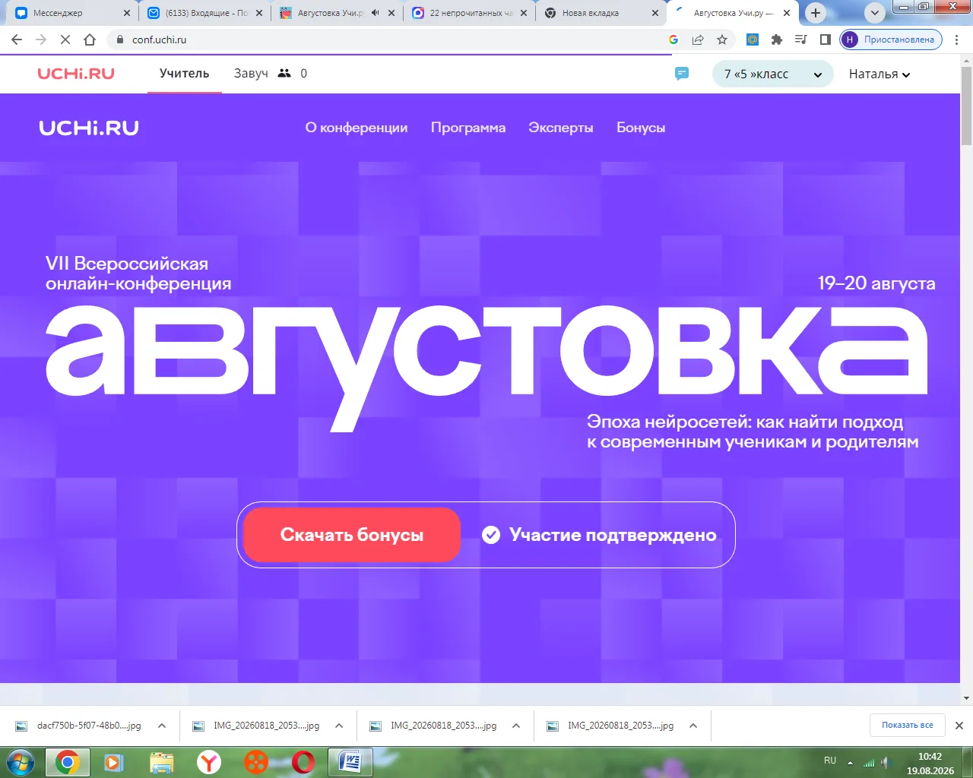Open the Программа menu item
Viewport: 973px width, 778px height.
[x=468, y=128]
